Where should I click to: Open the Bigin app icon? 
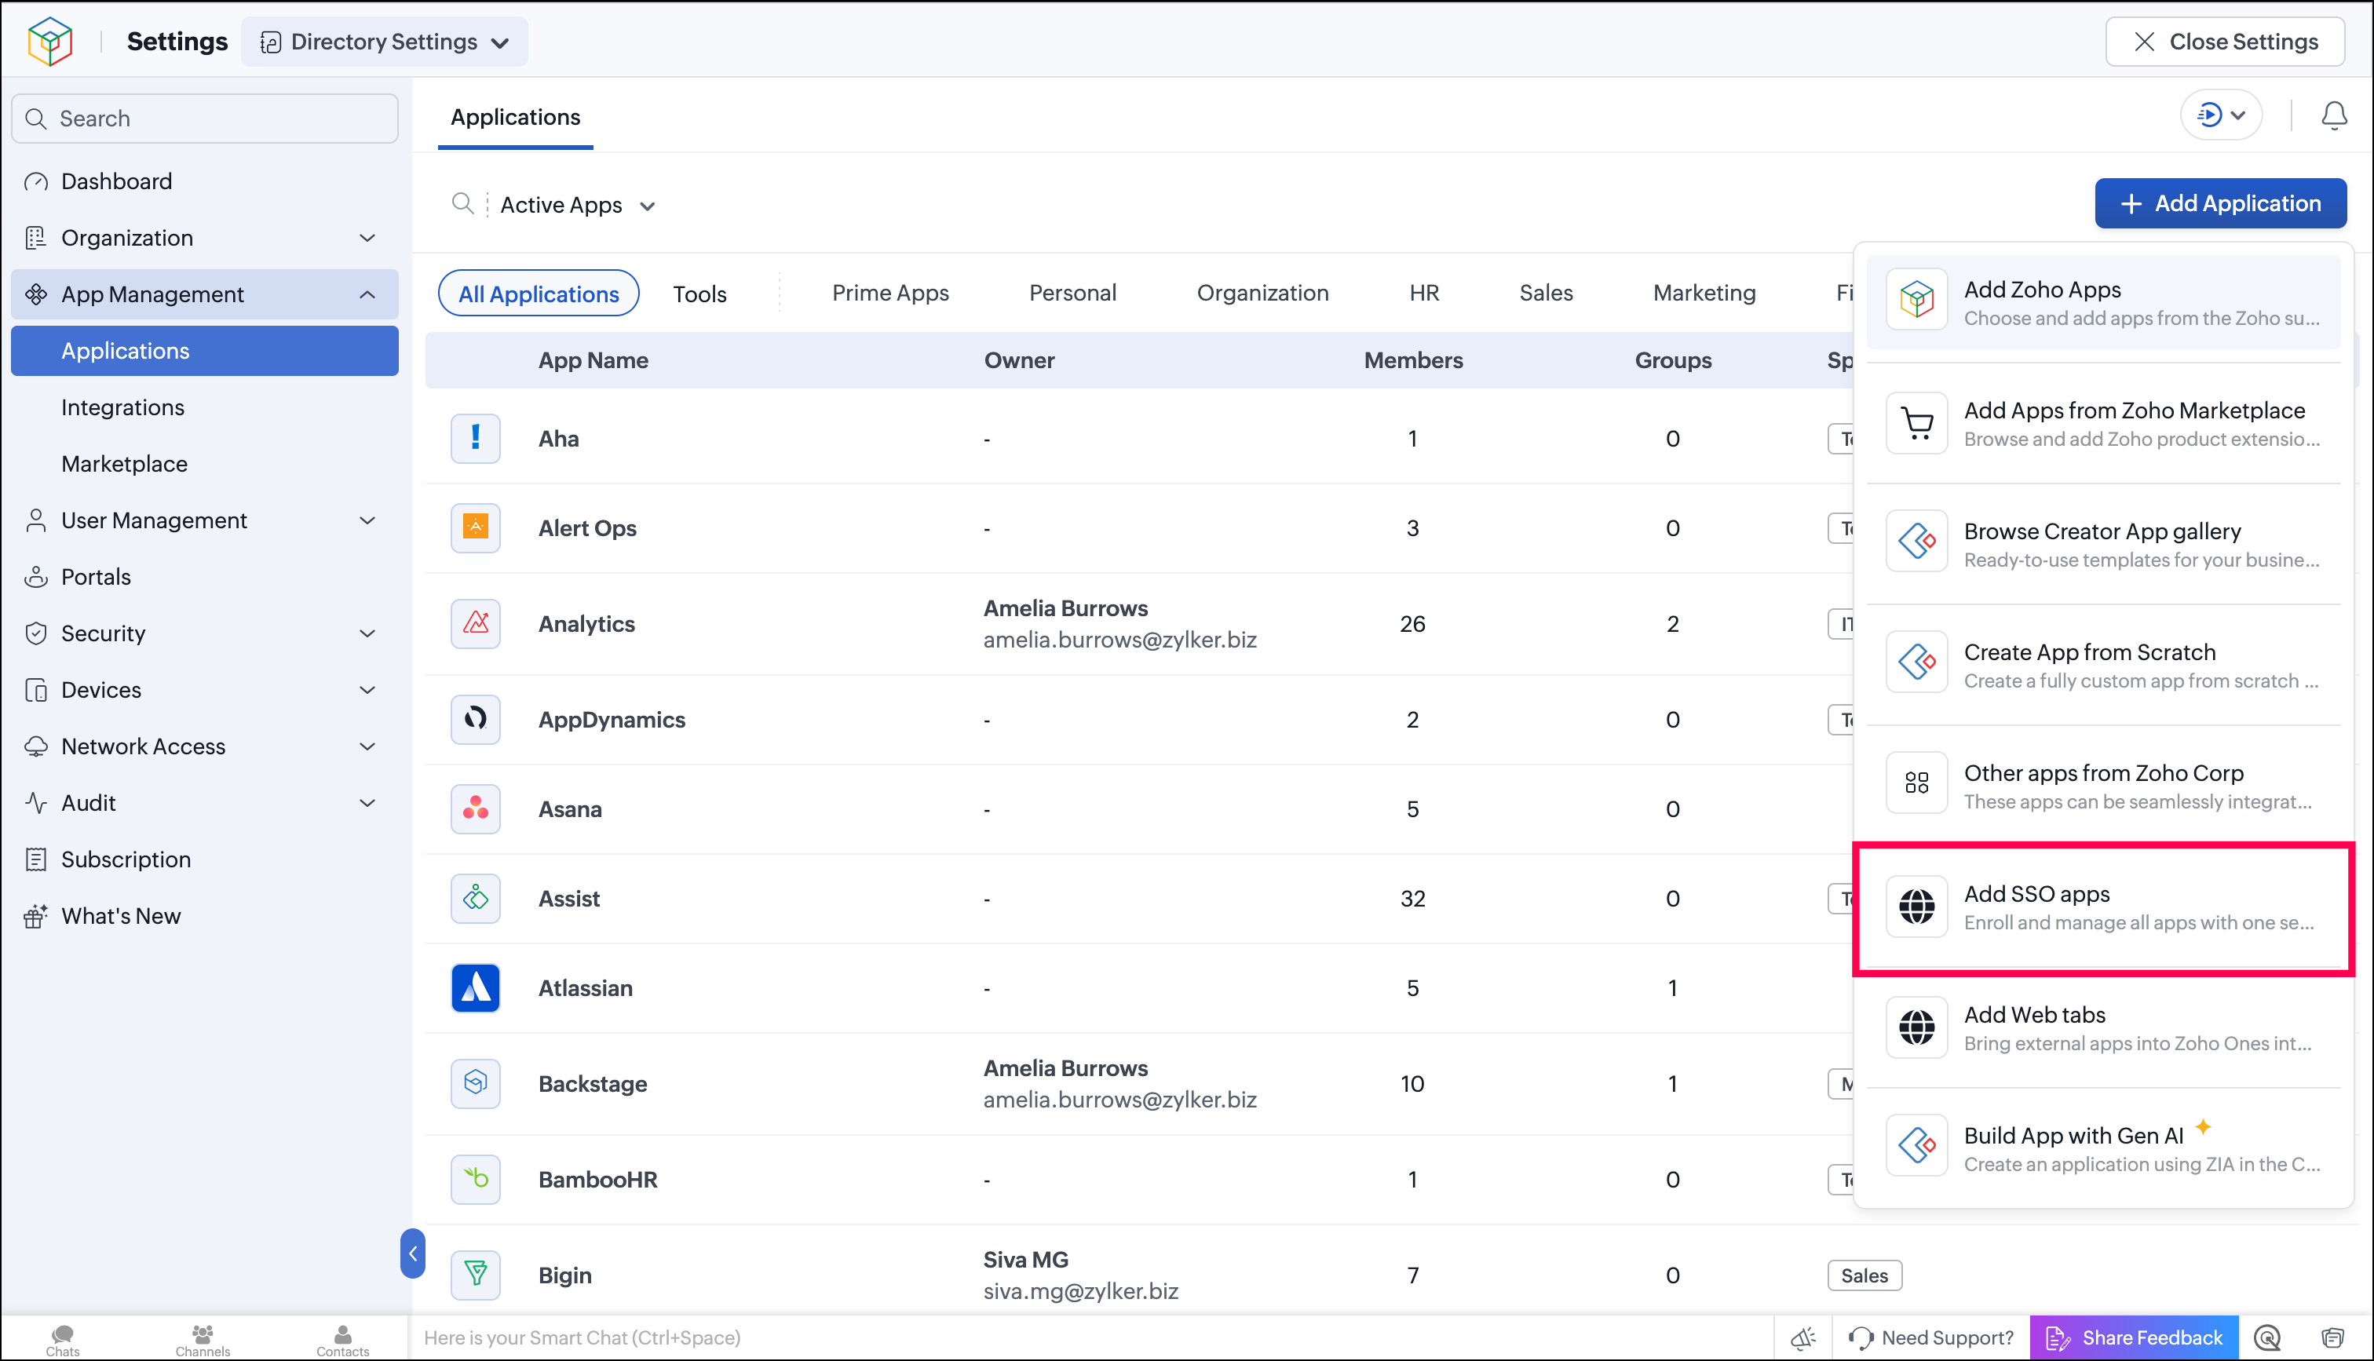pos(476,1274)
